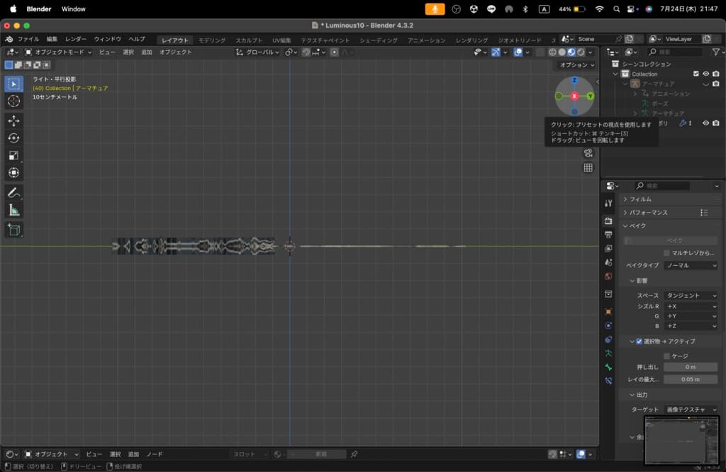The height and width of the screenshot is (472, 726).
Task: Select the Move tool in the toolbar
Action: pos(13,120)
